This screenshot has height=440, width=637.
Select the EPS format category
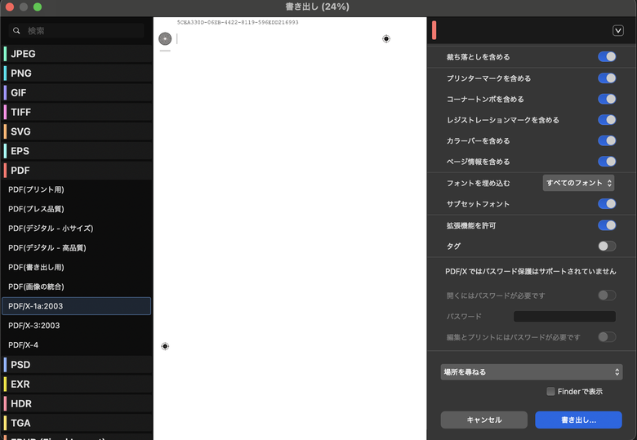(77, 151)
